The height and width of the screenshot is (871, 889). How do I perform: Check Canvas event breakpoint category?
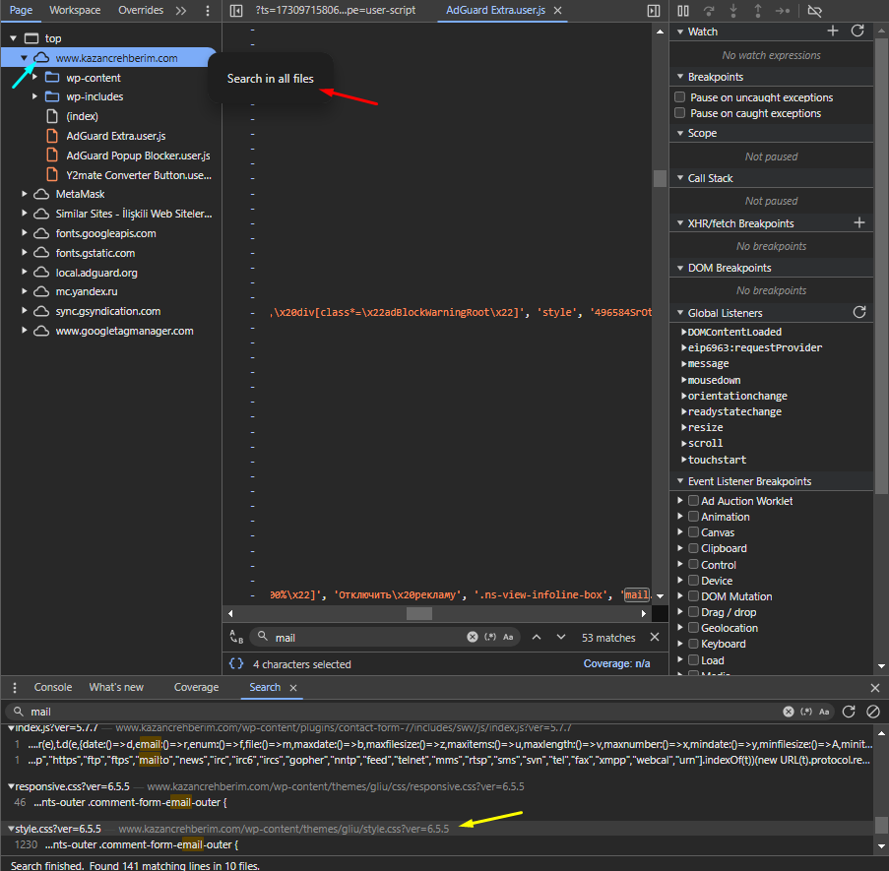[693, 532]
